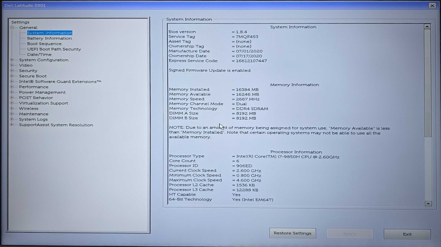This screenshot has width=441, height=247.
Task: Click Processor L2 Cache 1536 KB
Action: 245,185
